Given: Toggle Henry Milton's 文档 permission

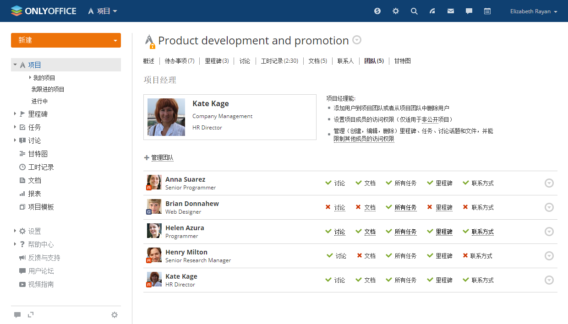Looking at the screenshot, I should coord(369,256).
